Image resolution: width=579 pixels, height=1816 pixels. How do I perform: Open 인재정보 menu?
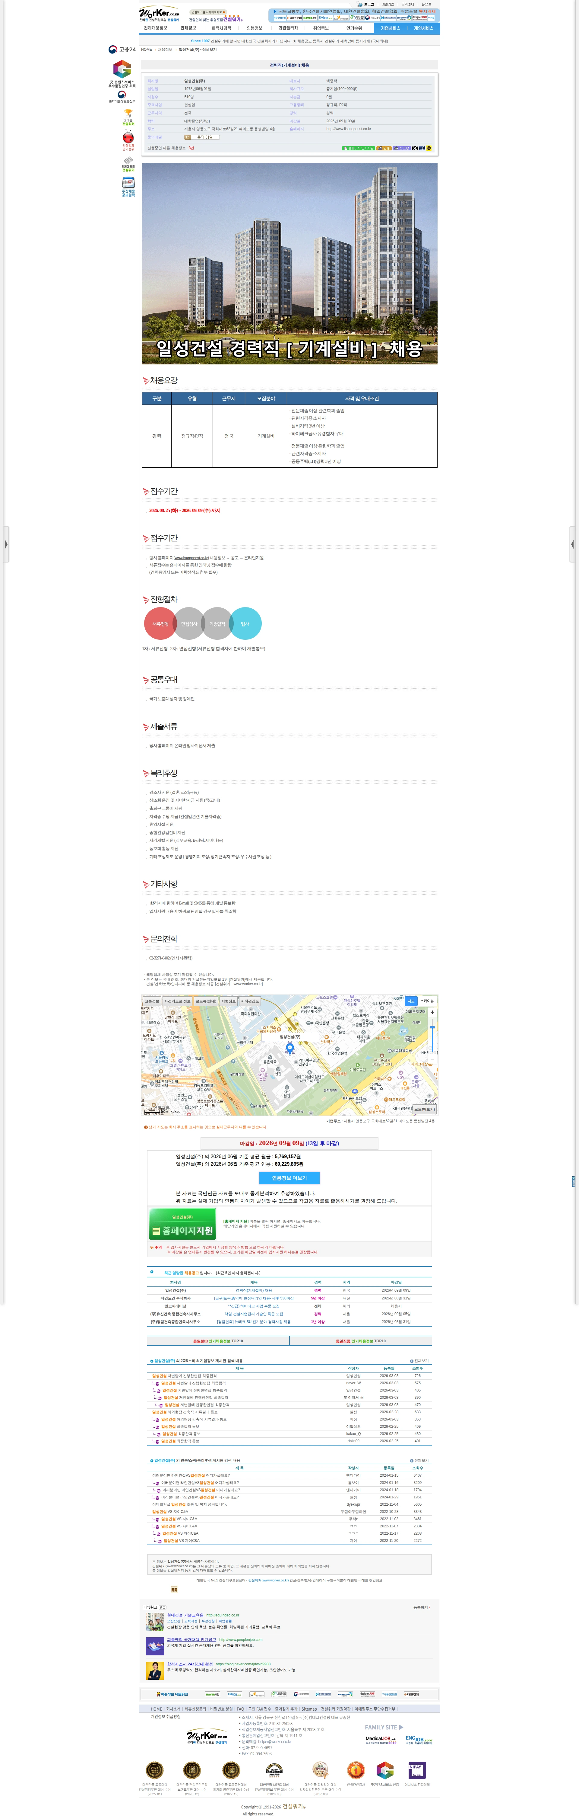click(x=188, y=28)
